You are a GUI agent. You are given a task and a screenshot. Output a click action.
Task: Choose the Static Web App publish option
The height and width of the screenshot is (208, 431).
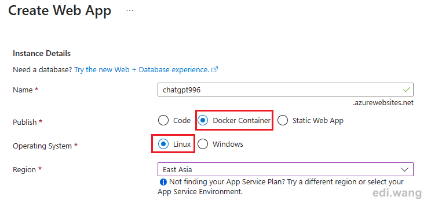(311, 120)
